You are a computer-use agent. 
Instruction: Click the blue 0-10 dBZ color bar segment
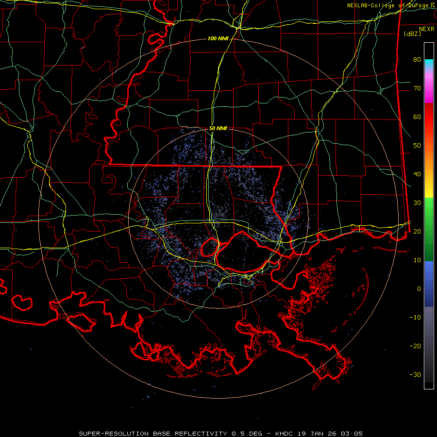pyautogui.click(x=429, y=284)
